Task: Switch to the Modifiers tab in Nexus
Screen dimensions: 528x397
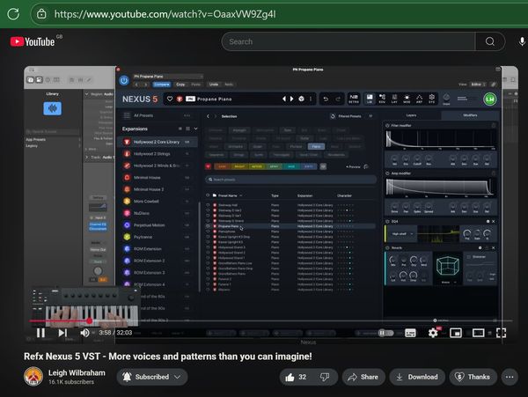Action: point(470,115)
